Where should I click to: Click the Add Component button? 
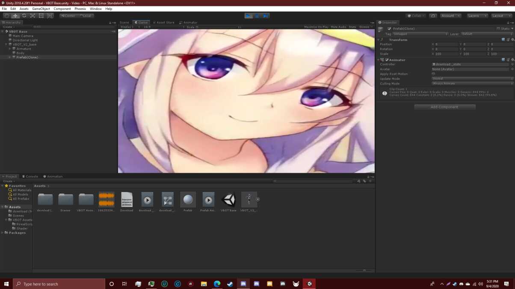[444, 107]
